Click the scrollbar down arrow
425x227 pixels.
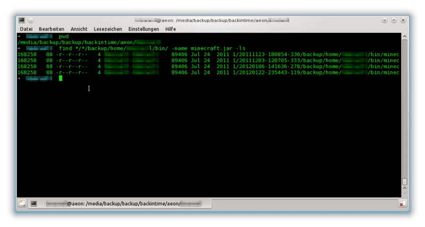click(x=404, y=194)
